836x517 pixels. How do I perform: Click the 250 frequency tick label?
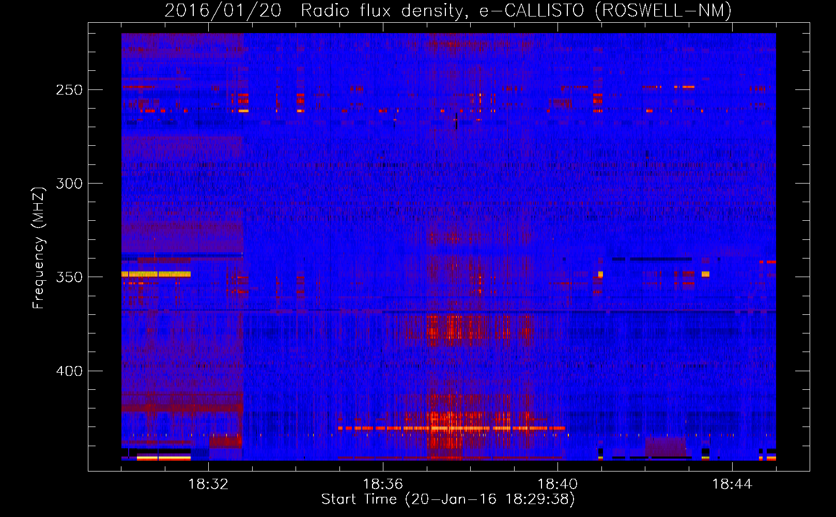(69, 90)
